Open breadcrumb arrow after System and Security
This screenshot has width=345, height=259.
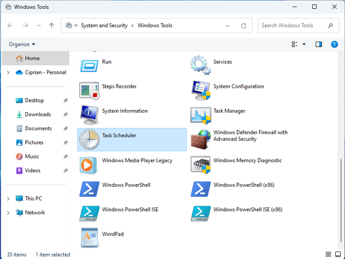[x=133, y=26]
